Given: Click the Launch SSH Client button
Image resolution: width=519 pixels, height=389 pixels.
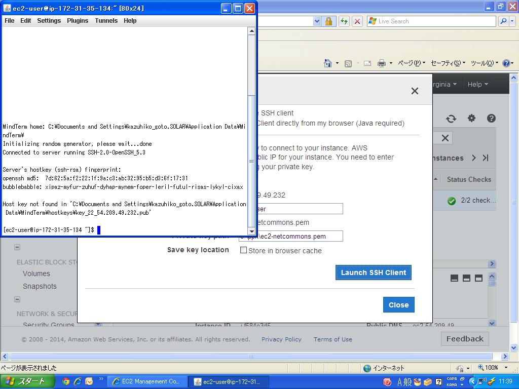Looking at the screenshot, I should pyautogui.click(x=374, y=273).
